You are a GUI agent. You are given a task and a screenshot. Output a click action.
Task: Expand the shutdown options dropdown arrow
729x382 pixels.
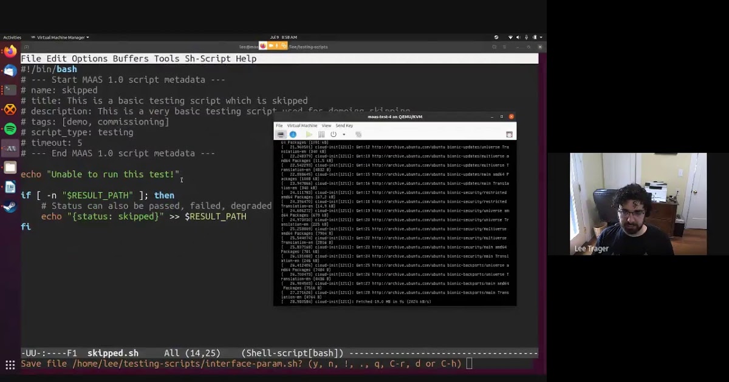tap(344, 135)
